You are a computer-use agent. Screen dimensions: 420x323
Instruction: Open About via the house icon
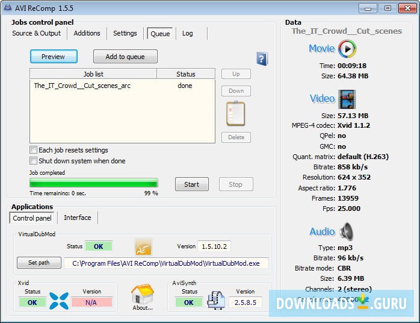(x=143, y=297)
